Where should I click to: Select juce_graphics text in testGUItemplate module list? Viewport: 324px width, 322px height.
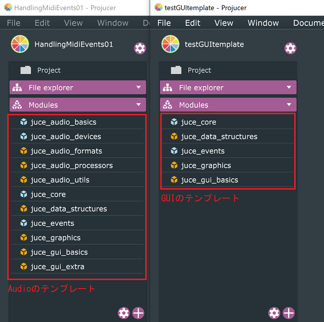[206, 166]
